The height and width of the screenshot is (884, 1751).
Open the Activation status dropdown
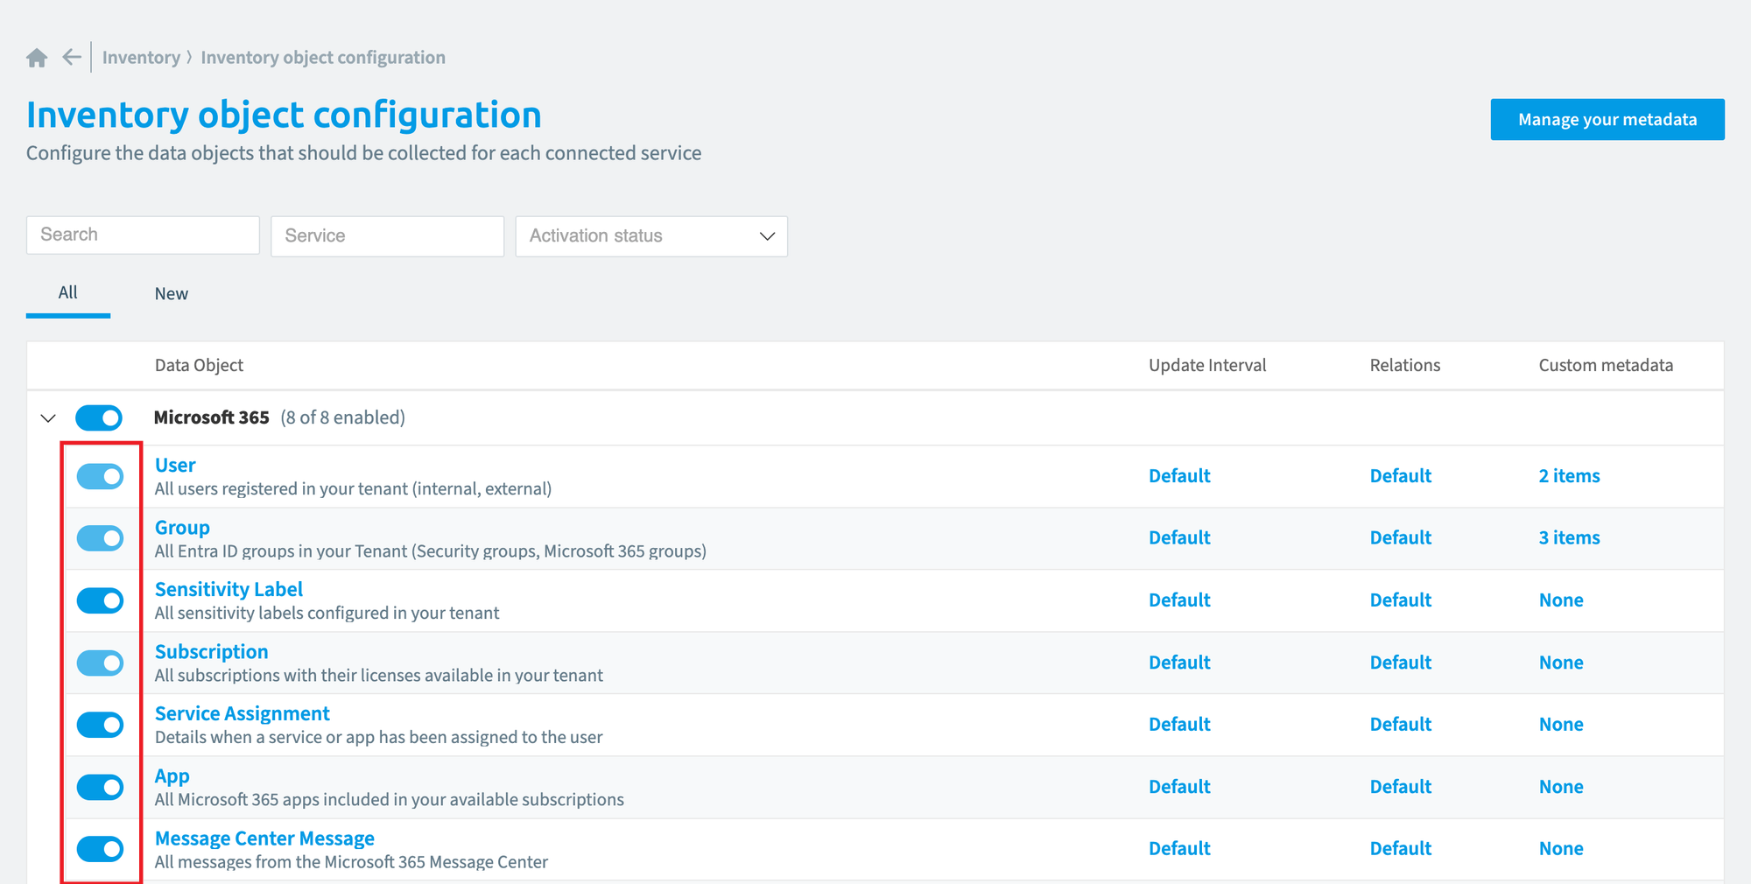(651, 236)
